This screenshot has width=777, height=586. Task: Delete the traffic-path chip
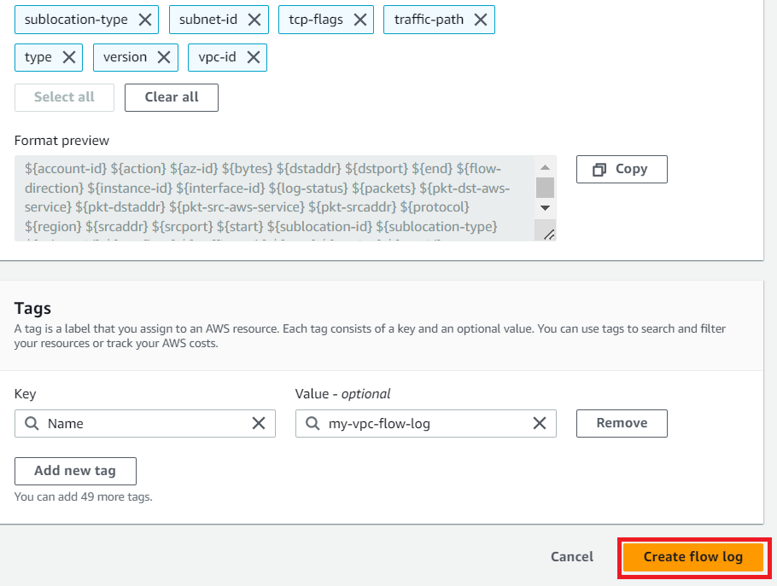[481, 19]
